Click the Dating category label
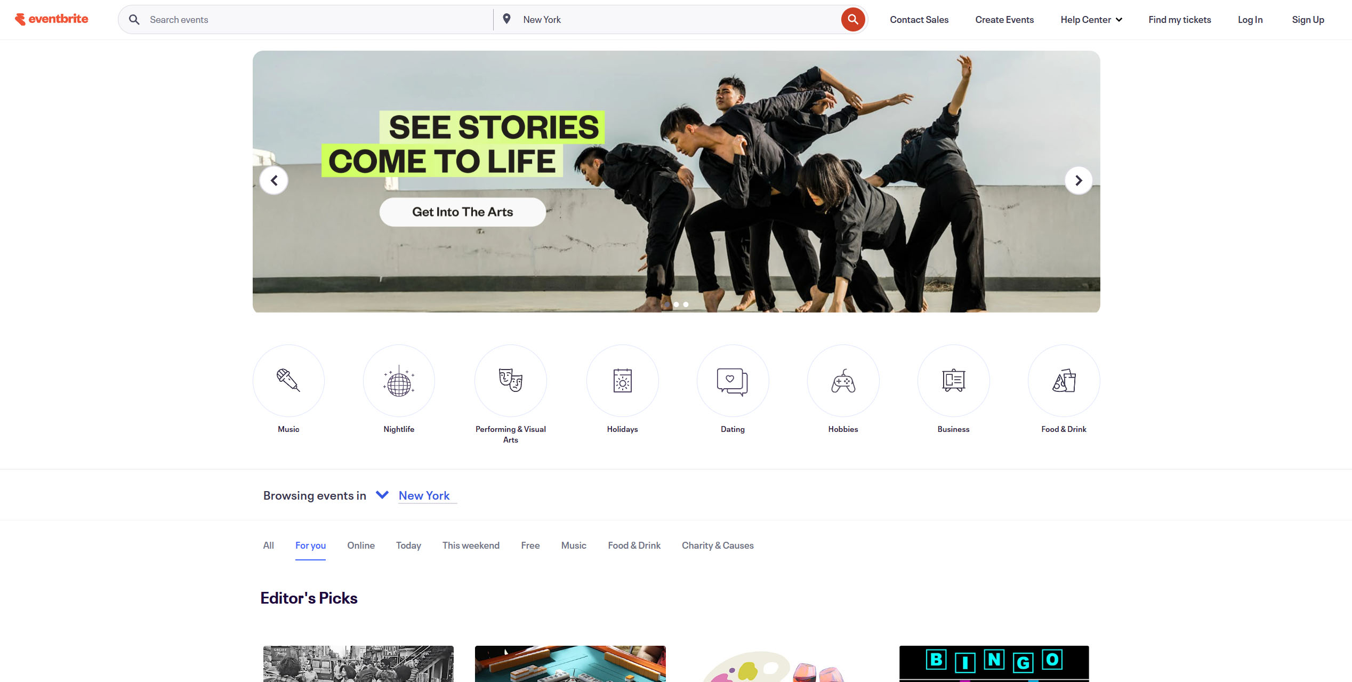The image size is (1352, 682). (733, 429)
